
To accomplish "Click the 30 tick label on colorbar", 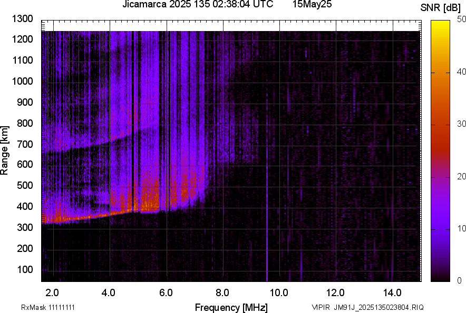I will click(461, 124).
